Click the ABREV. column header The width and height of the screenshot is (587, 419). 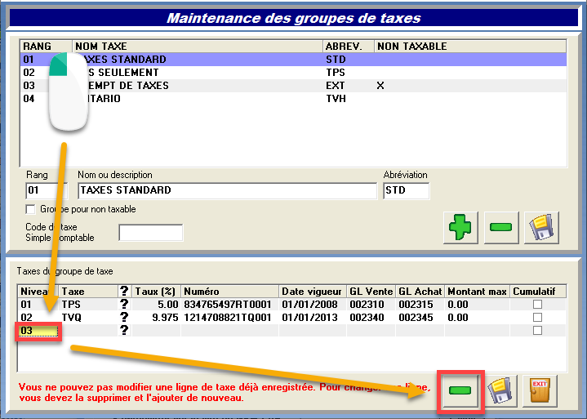pyautogui.click(x=349, y=46)
